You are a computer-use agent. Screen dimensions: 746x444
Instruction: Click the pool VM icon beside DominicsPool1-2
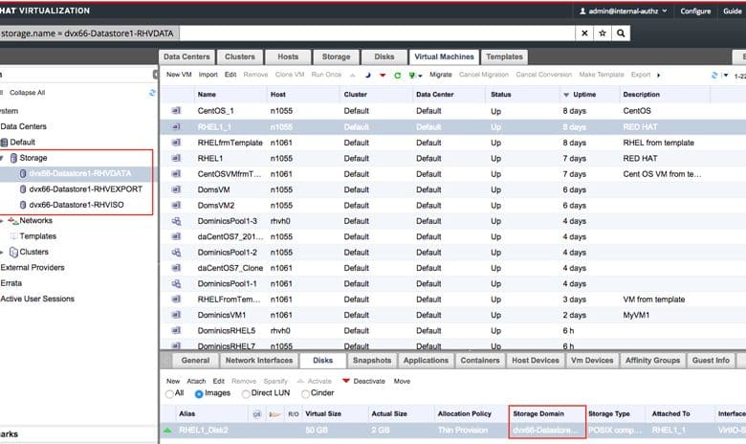(x=176, y=253)
